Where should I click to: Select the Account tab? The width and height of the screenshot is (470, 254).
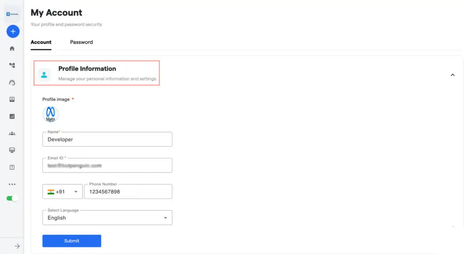(x=41, y=42)
